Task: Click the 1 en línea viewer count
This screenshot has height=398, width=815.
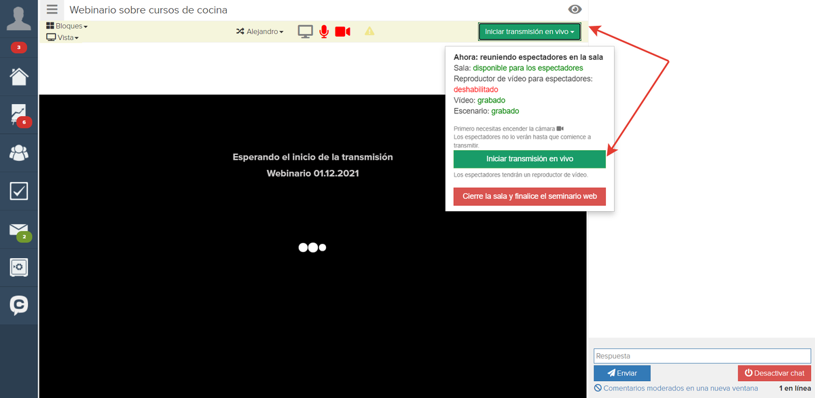Action: pos(795,388)
